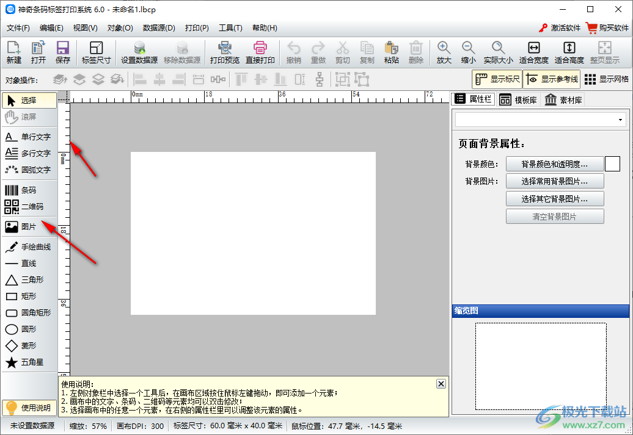Pick the 圆弧文字 arc text tool
Image resolution: width=633 pixels, height=435 pixels.
[29, 170]
